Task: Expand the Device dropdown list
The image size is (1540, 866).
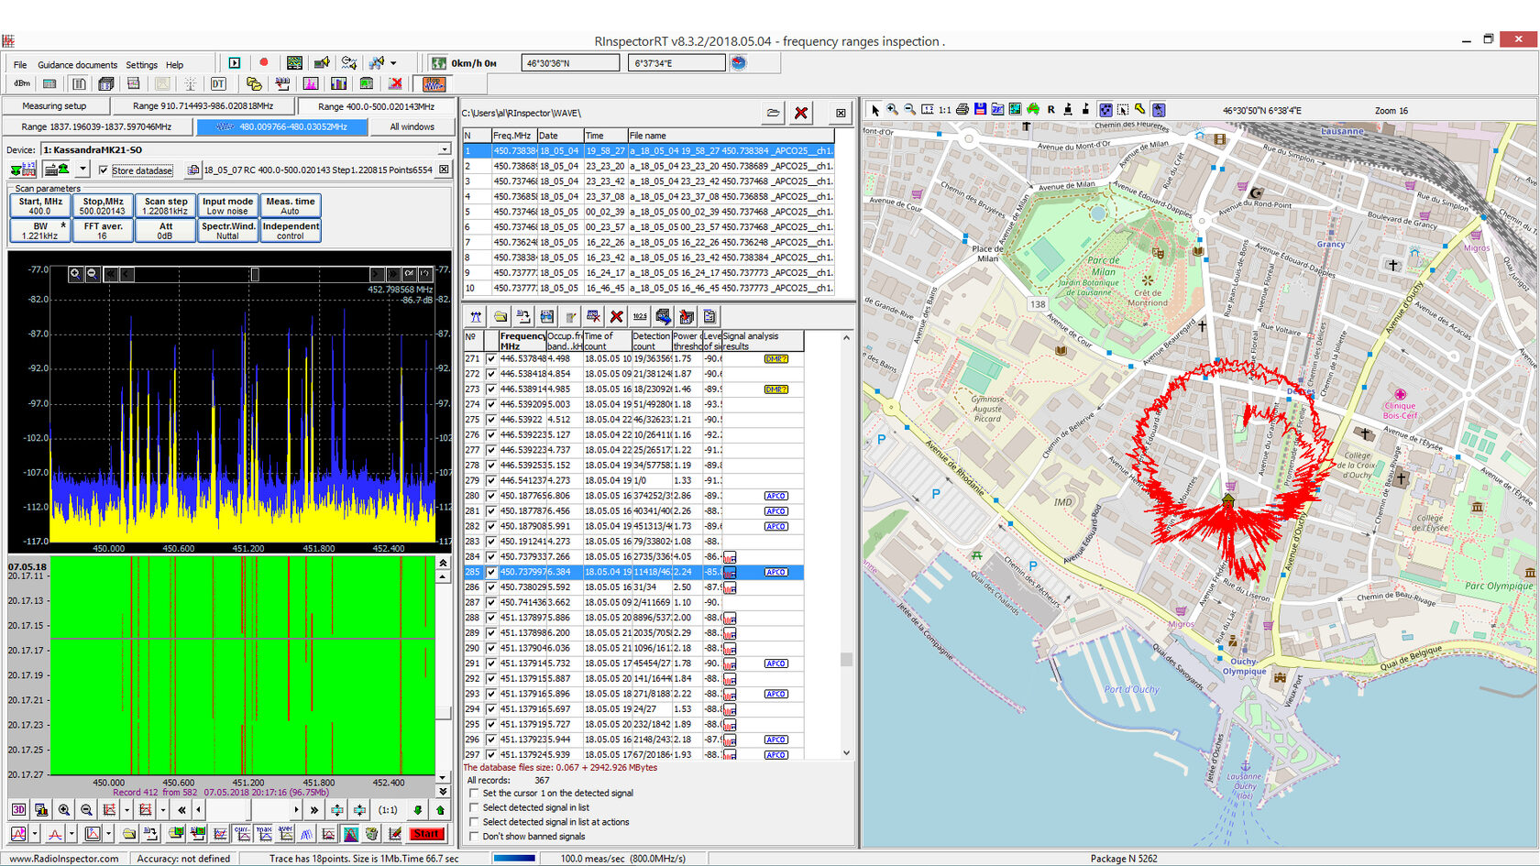Action: pyautogui.click(x=445, y=149)
